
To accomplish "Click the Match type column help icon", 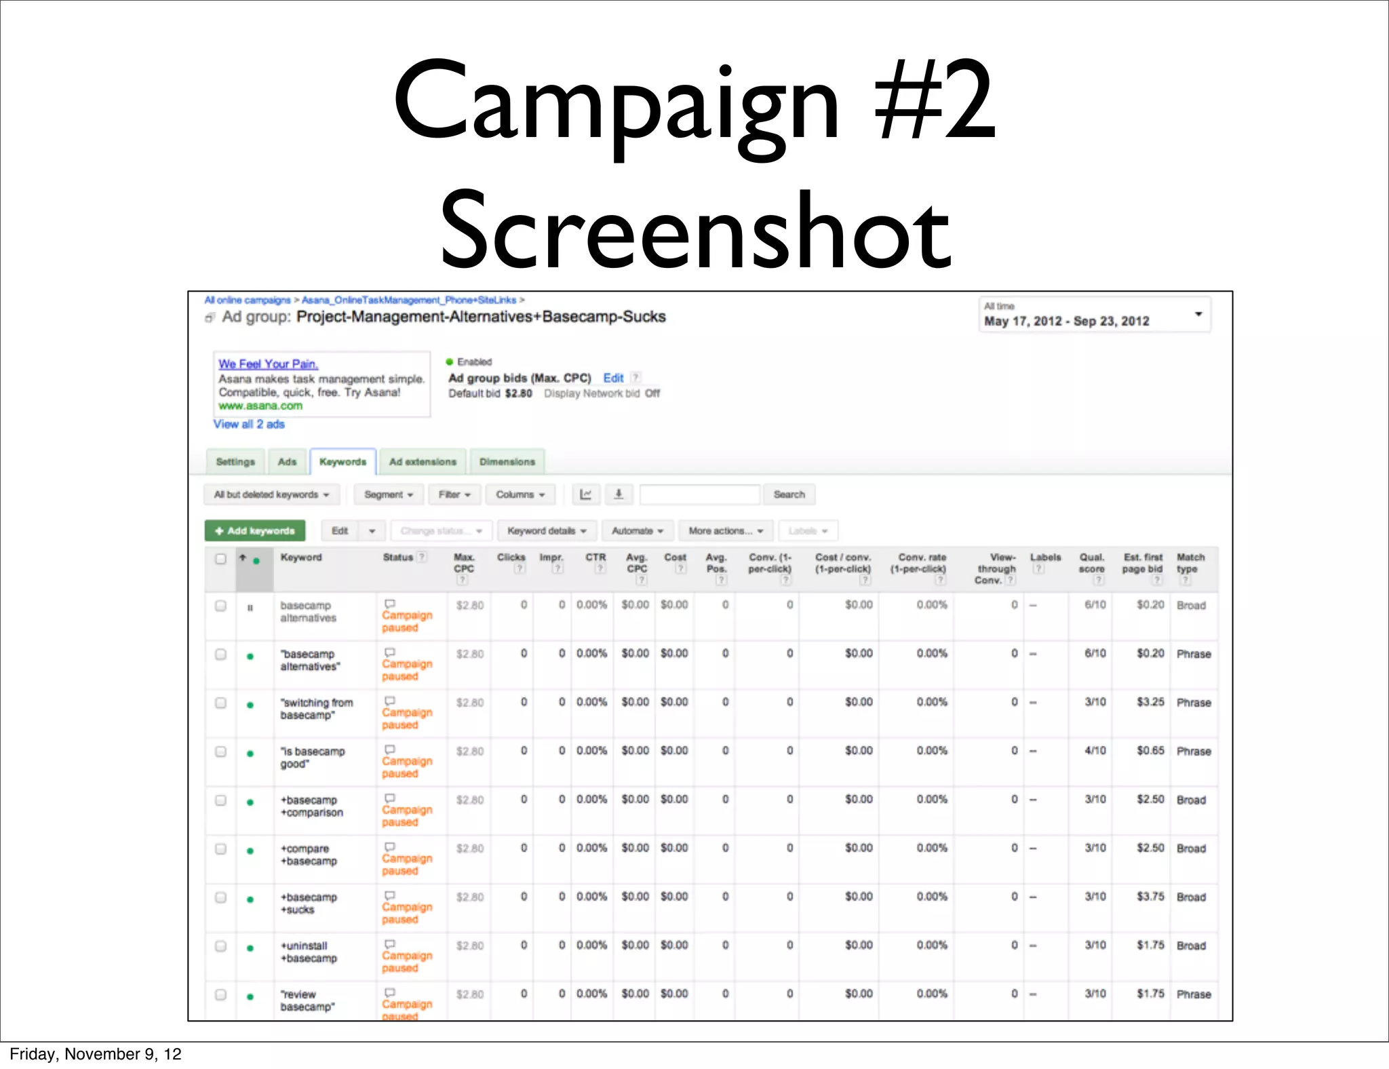I will point(1185,580).
